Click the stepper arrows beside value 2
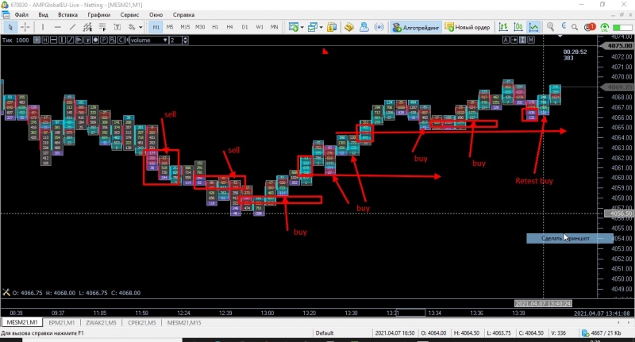This screenshot has height=342, width=635. coord(185,40)
